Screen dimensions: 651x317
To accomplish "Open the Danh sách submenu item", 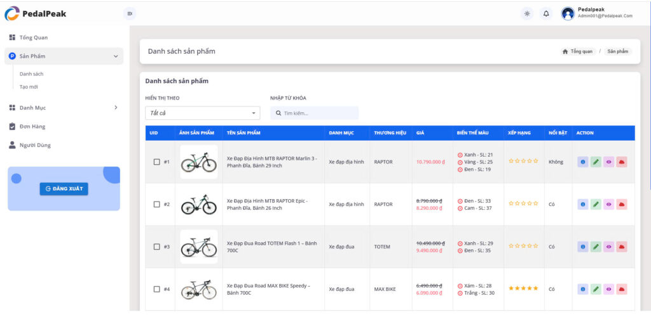I will point(32,74).
